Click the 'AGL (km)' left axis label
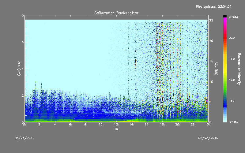 point(19,69)
